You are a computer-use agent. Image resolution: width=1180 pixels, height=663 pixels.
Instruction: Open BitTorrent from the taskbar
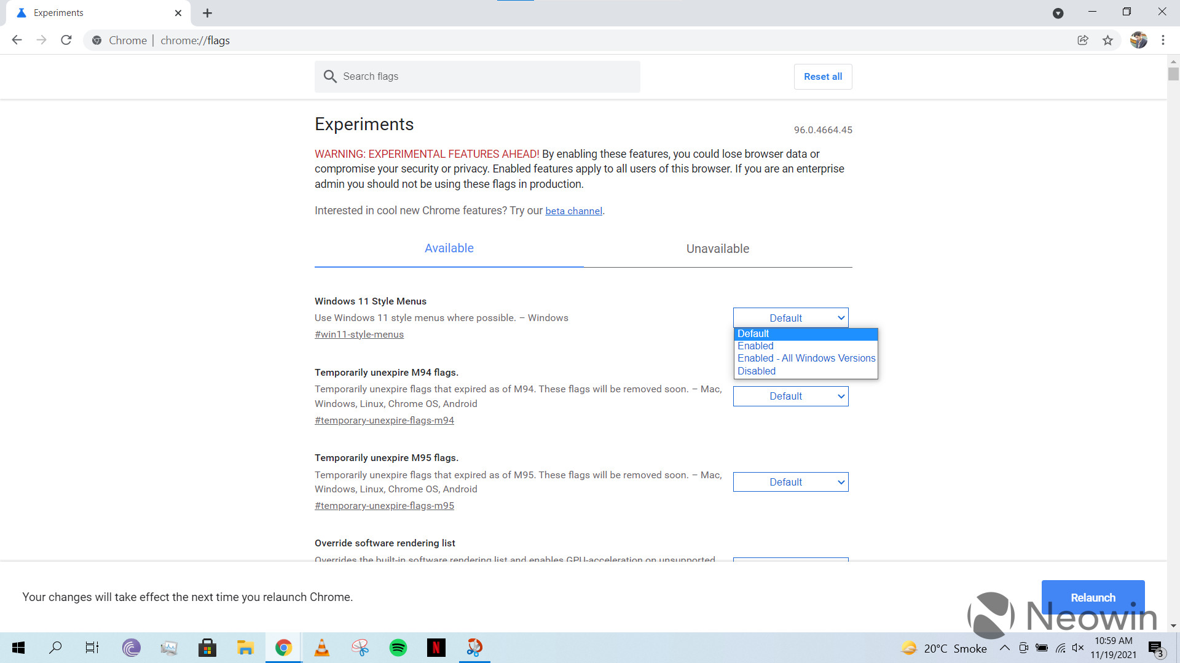pos(131,648)
